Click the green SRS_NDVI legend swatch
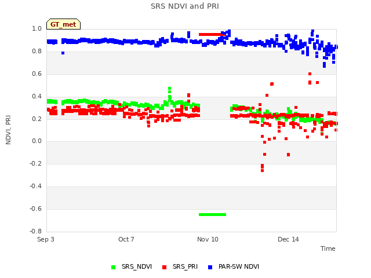Image resolution: width=371 pixels, height=278 pixels. click(x=114, y=267)
